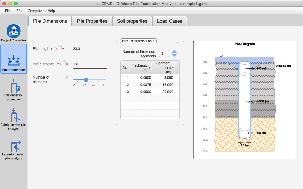Select thickness cell 0.0375 in row 2
This screenshot has width=303, height=189.
(141, 85)
